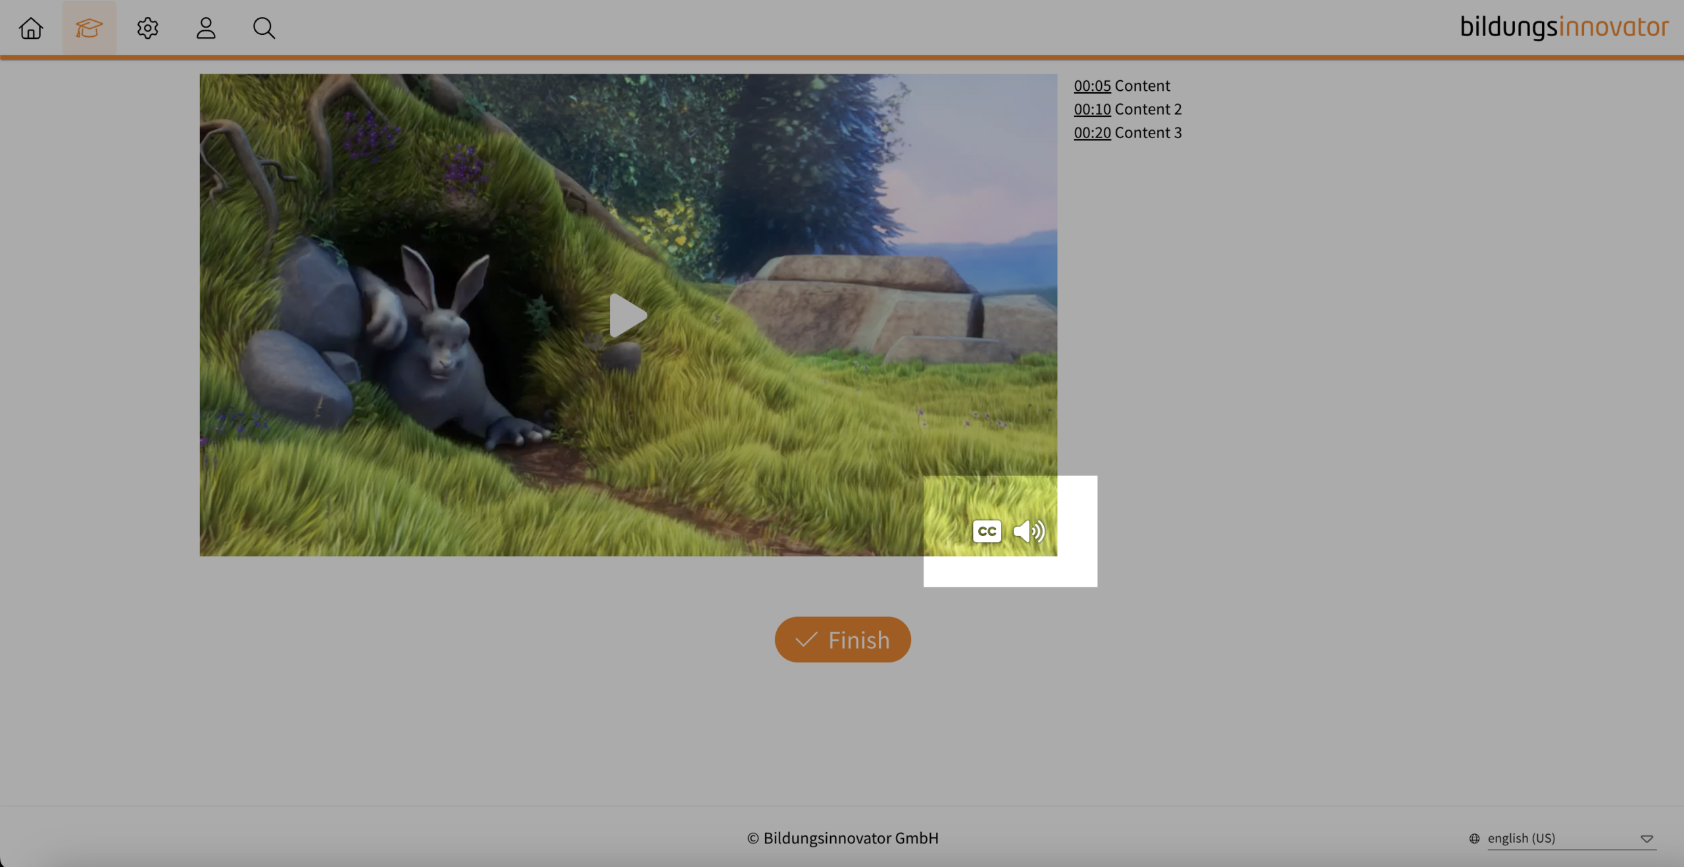Open the graduation cap learning section
Screen dimensions: 1684x867
click(89, 28)
